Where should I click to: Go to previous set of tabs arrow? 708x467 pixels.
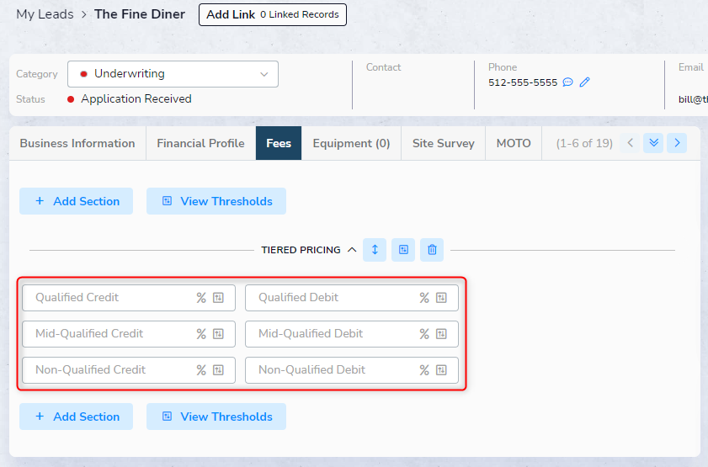coord(630,143)
